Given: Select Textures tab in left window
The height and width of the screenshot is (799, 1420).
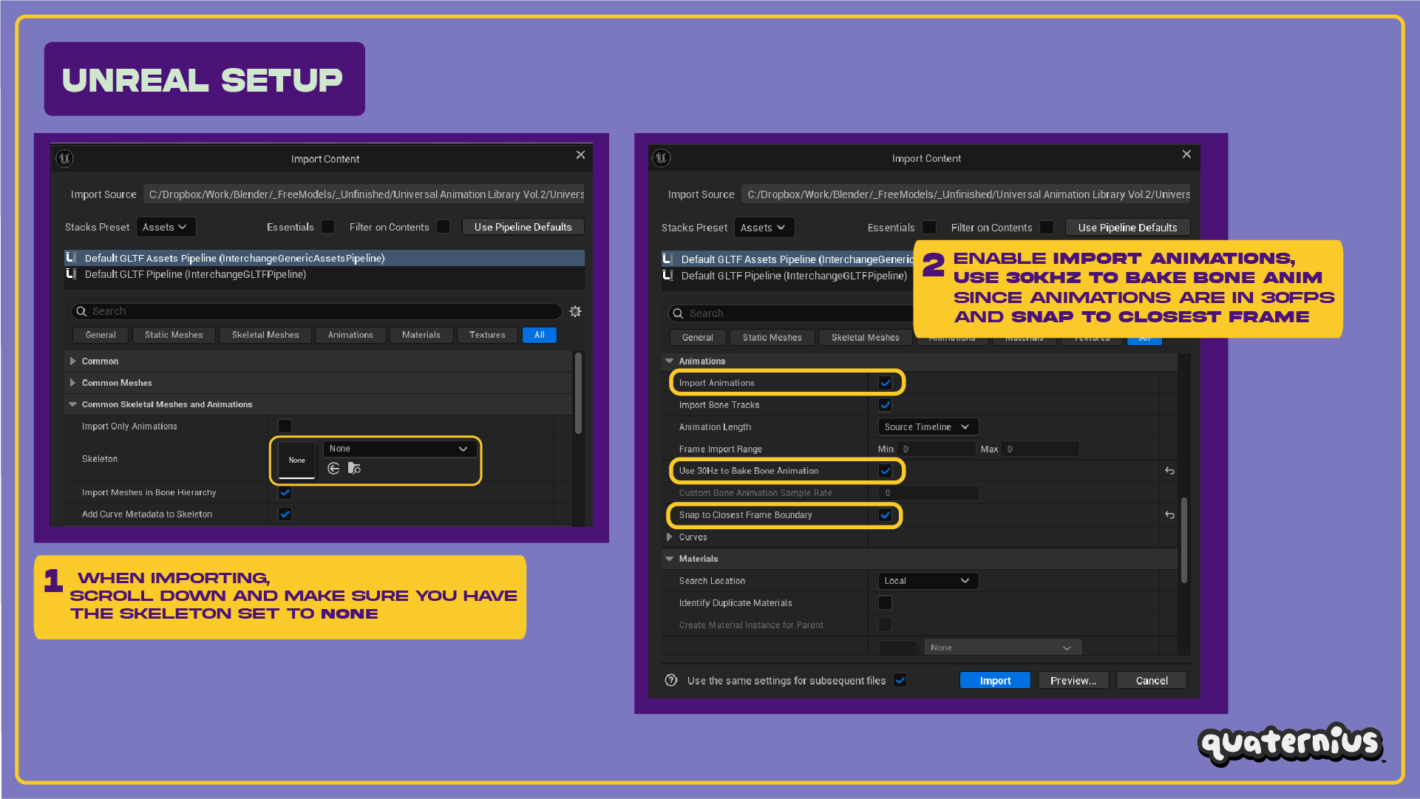Looking at the screenshot, I should tap(487, 335).
